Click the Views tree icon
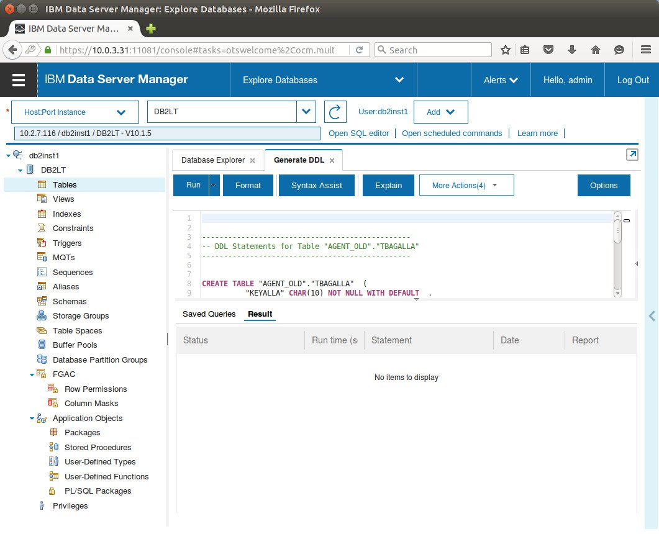Image resolution: width=659 pixels, height=534 pixels. (x=42, y=199)
